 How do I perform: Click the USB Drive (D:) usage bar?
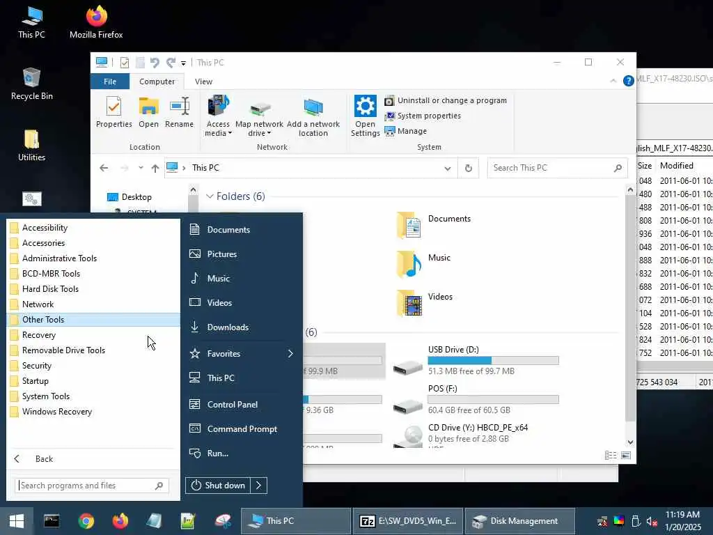coord(494,360)
